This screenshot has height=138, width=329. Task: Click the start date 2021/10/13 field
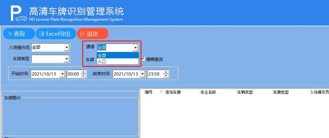click(x=45, y=74)
